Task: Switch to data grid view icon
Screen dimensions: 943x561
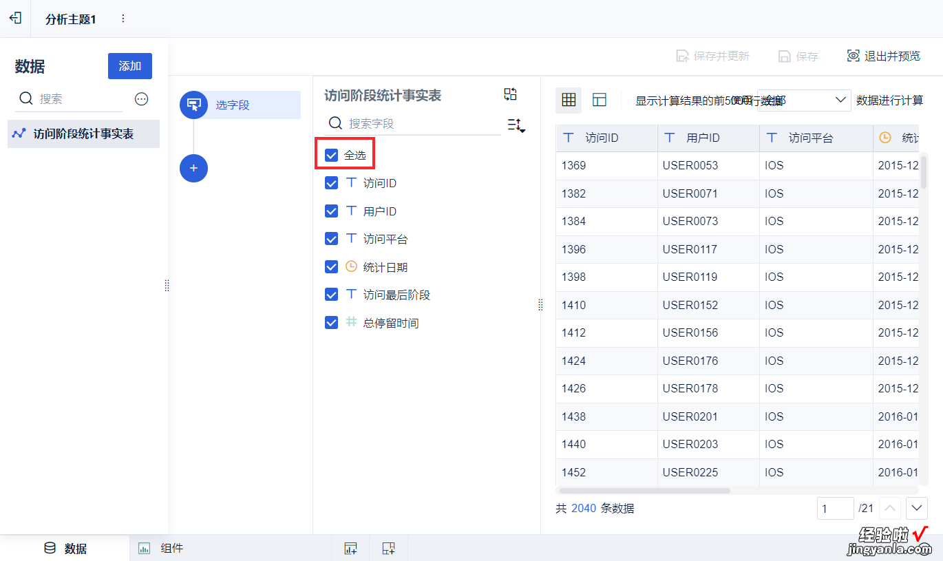Action: pos(569,100)
